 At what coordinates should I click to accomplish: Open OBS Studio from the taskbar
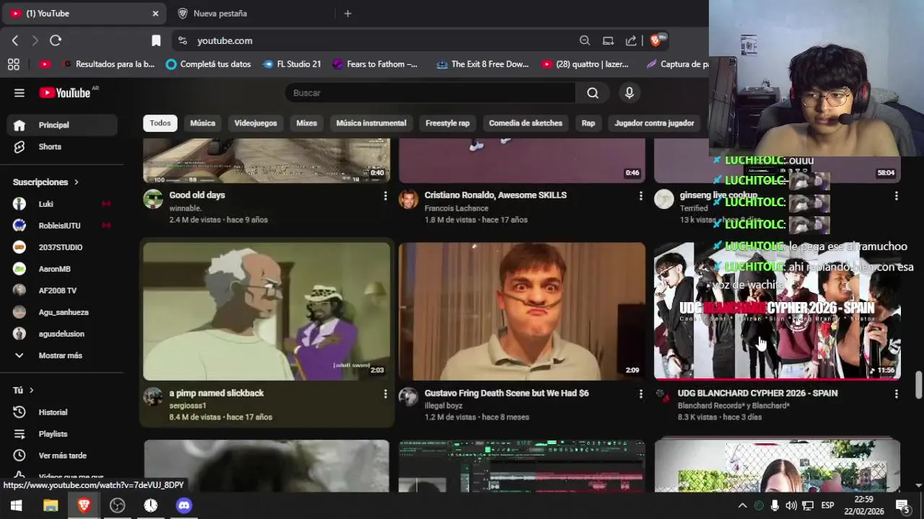(x=117, y=505)
